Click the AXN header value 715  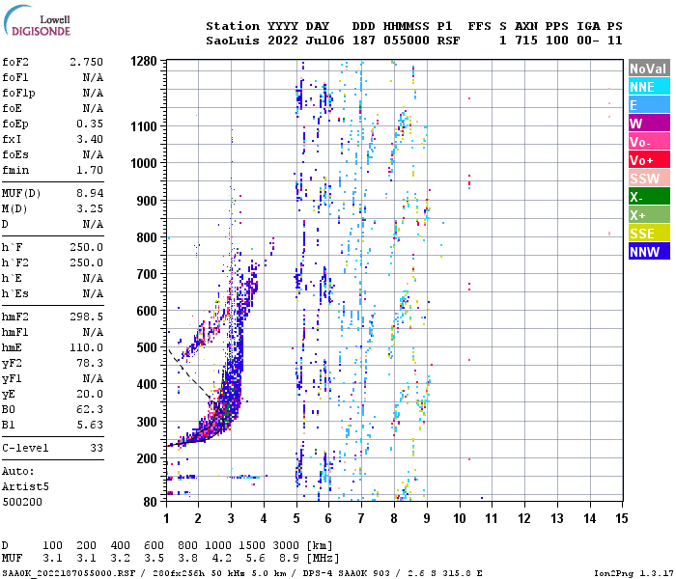(x=526, y=41)
